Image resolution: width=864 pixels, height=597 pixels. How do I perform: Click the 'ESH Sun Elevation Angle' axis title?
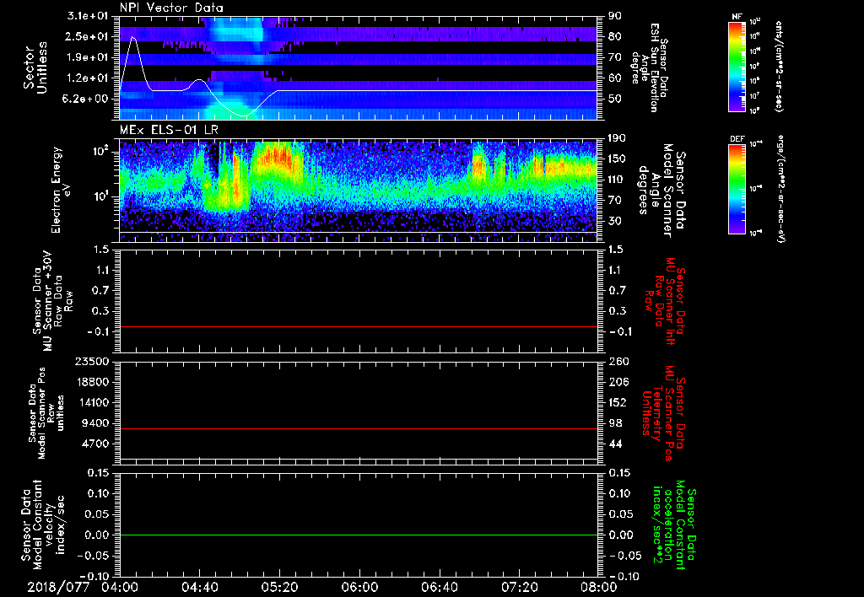(651, 67)
